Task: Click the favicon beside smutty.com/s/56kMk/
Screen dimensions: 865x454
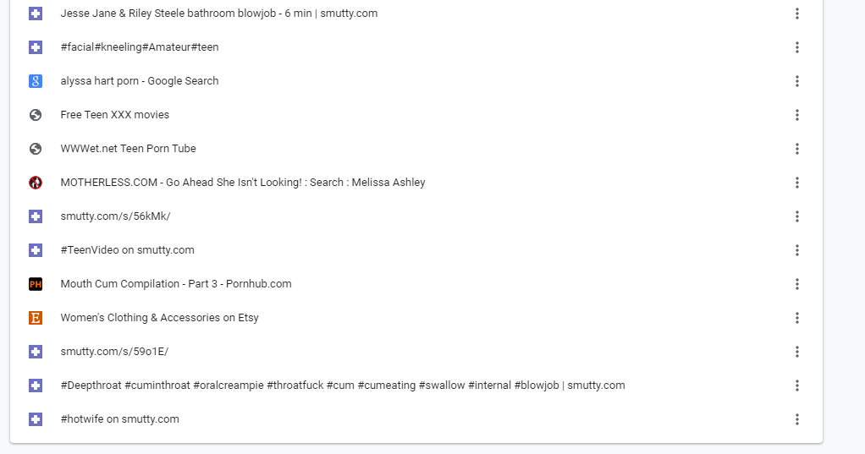Action: 36,216
